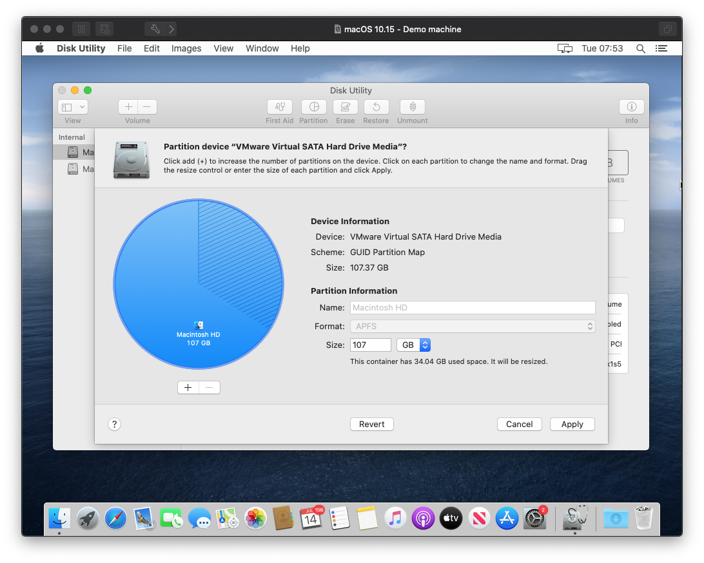Click the Partition toolbar icon
This screenshot has width=704, height=563.
[x=314, y=107]
